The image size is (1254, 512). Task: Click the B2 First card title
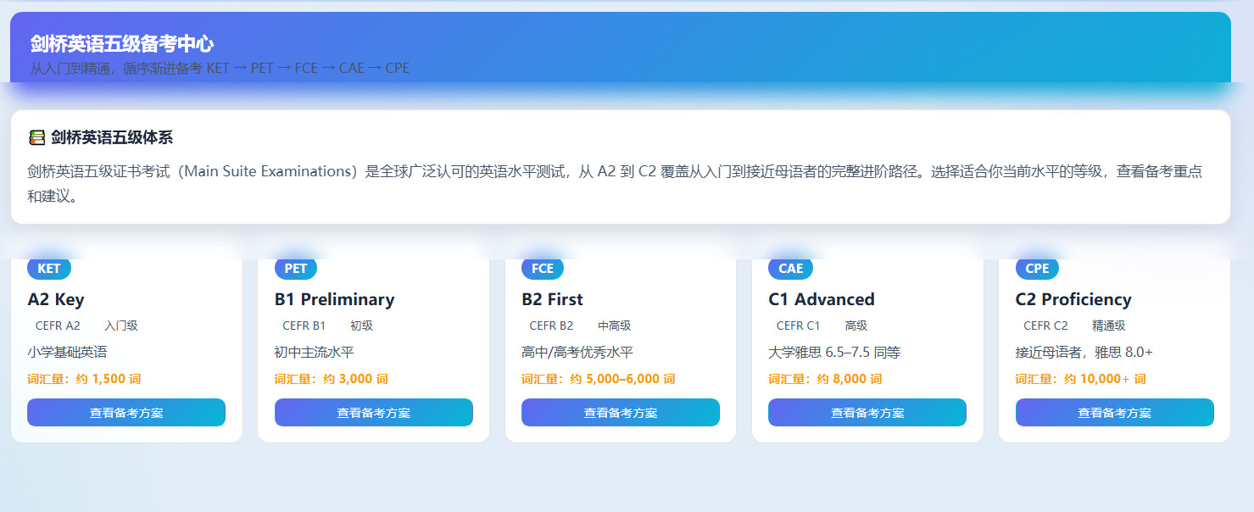pos(552,299)
